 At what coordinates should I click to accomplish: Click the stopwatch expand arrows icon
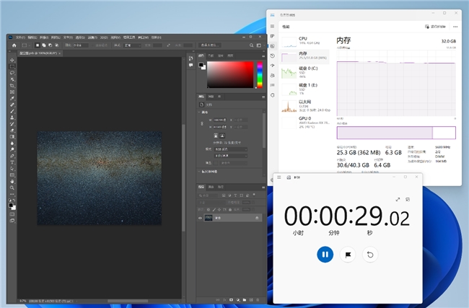(398, 200)
